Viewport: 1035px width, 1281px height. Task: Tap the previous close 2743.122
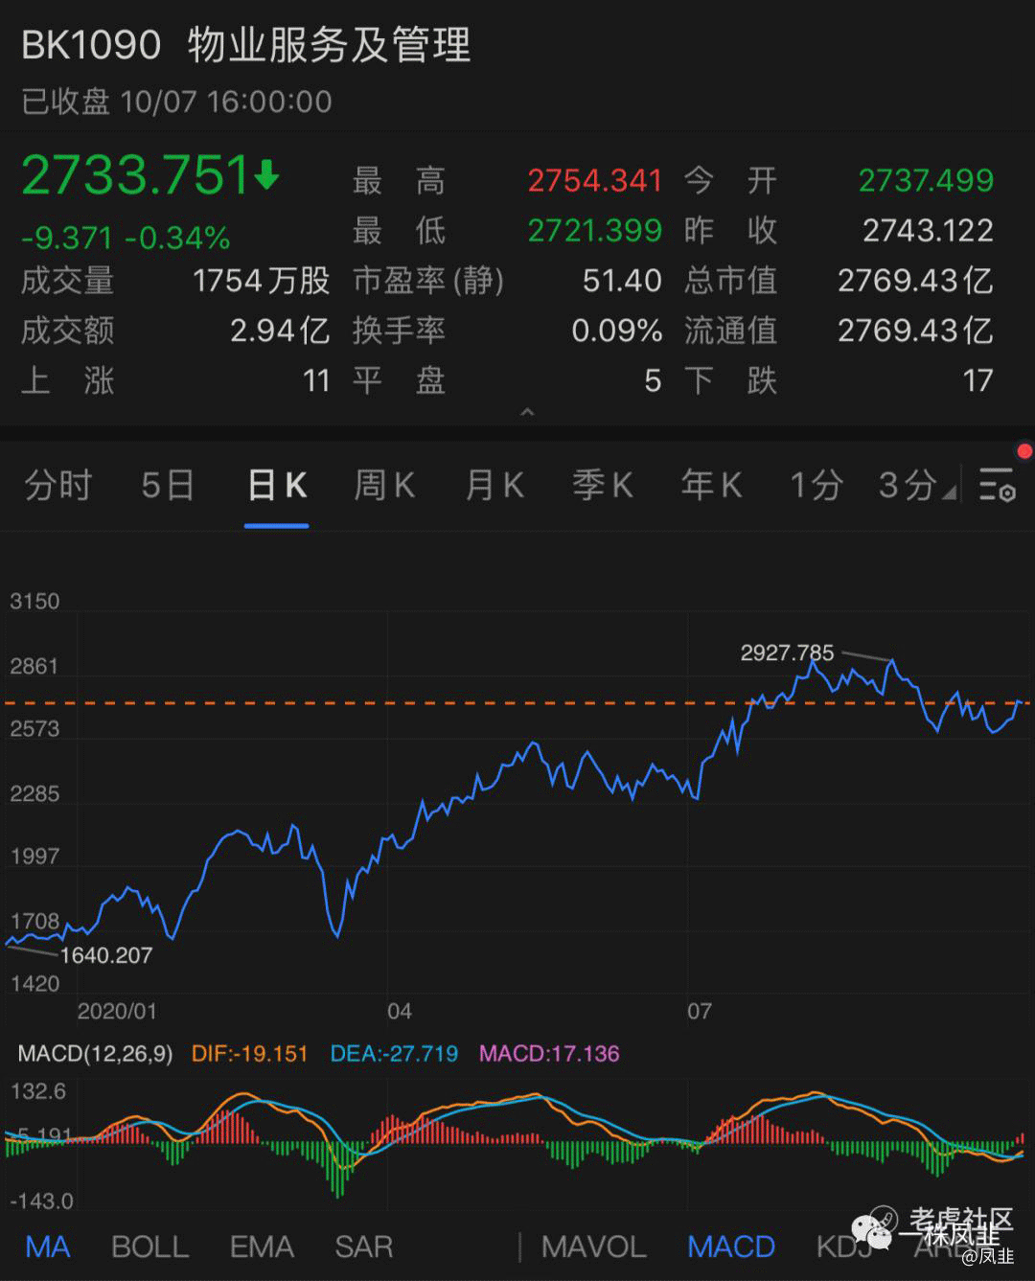[x=928, y=230]
